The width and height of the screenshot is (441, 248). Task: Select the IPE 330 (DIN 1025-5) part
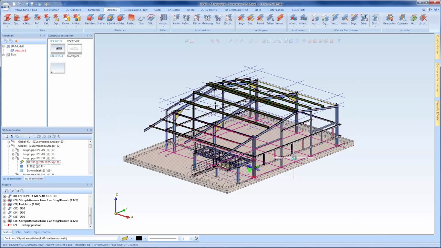[x=43, y=162]
